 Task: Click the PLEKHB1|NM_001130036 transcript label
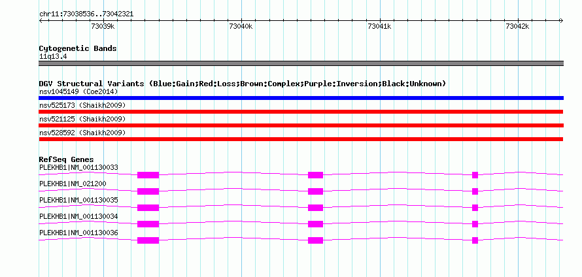(x=78, y=233)
